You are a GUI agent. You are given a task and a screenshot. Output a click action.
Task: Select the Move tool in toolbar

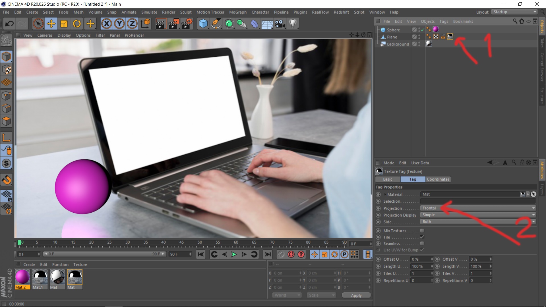pyautogui.click(x=51, y=24)
